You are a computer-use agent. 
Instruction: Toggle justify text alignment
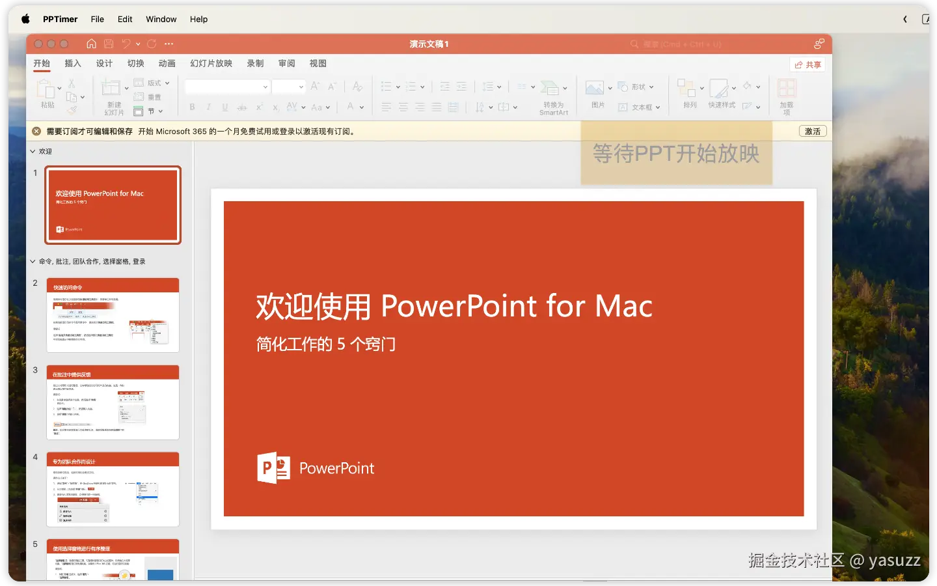[437, 107]
